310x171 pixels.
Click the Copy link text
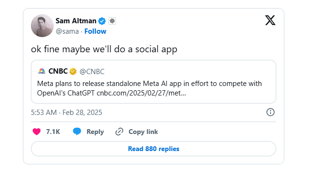143,132
